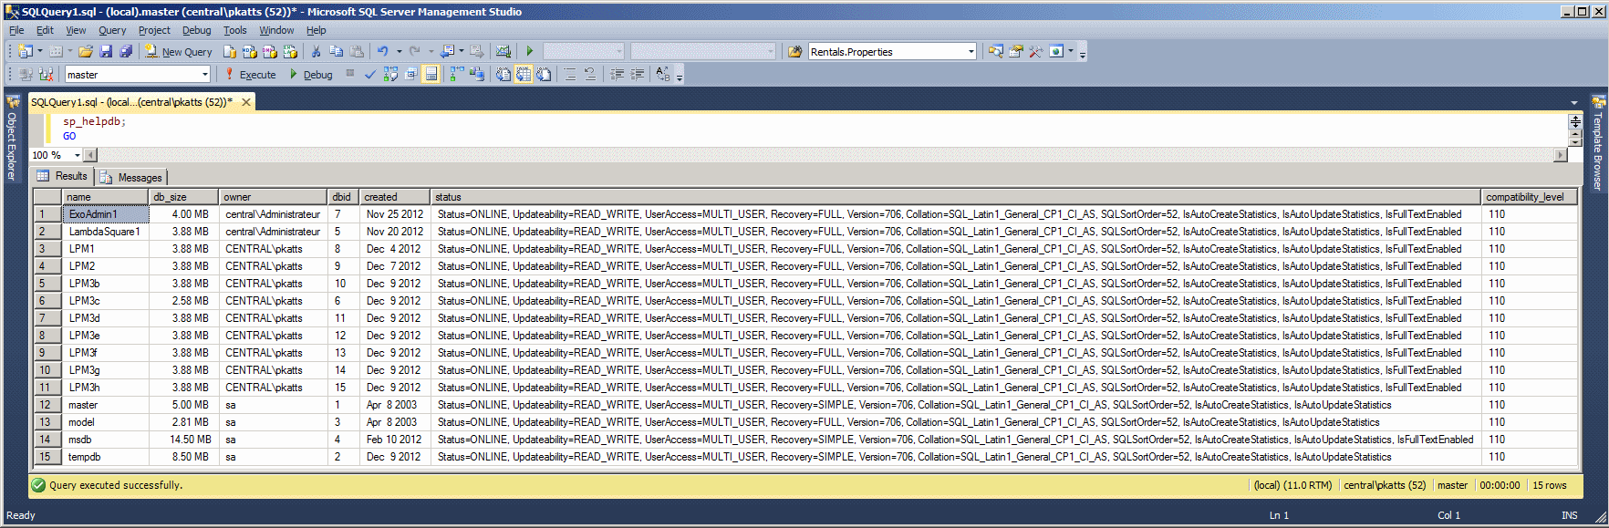Image resolution: width=1609 pixels, height=528 pixels.
Task: Open the 100 % zoom dropdown
Action: click(77, 155)
